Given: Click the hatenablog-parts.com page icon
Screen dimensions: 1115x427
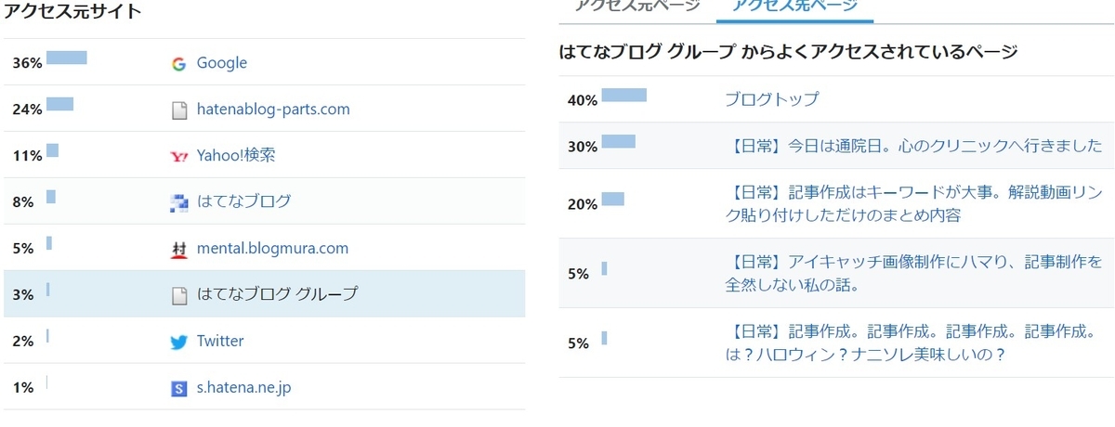Looking at the screenshot, I should (179, 110).
